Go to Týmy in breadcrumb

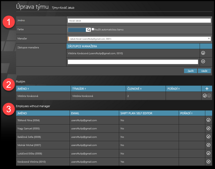point(55,8)
